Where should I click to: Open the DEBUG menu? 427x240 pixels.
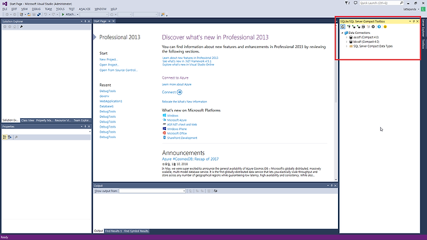36,9
